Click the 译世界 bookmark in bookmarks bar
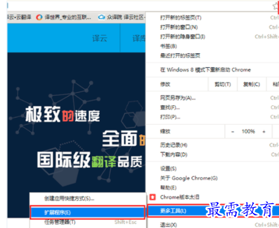279x228 pixels. tap(64, 17)
